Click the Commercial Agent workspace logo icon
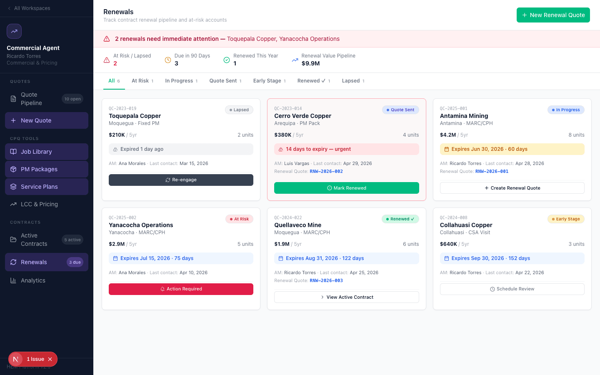Image resolution: width=600 pixels, height=375 pixels. tap(14, 31)
